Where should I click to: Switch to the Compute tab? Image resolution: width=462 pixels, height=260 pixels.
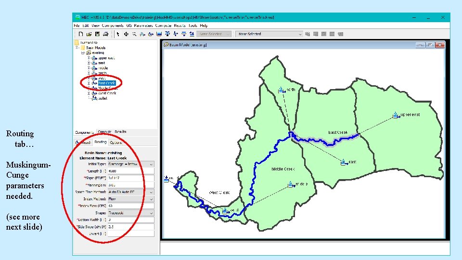point(104,132)
